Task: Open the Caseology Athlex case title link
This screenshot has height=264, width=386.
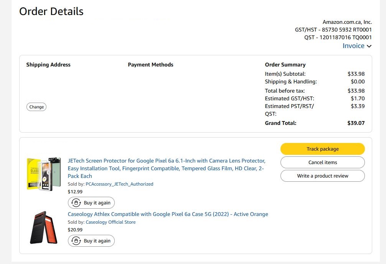Action: click(x=168, y=214)
